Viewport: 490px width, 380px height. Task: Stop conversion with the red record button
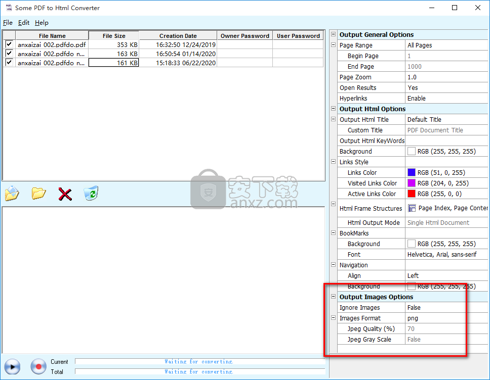coord(38,366)
